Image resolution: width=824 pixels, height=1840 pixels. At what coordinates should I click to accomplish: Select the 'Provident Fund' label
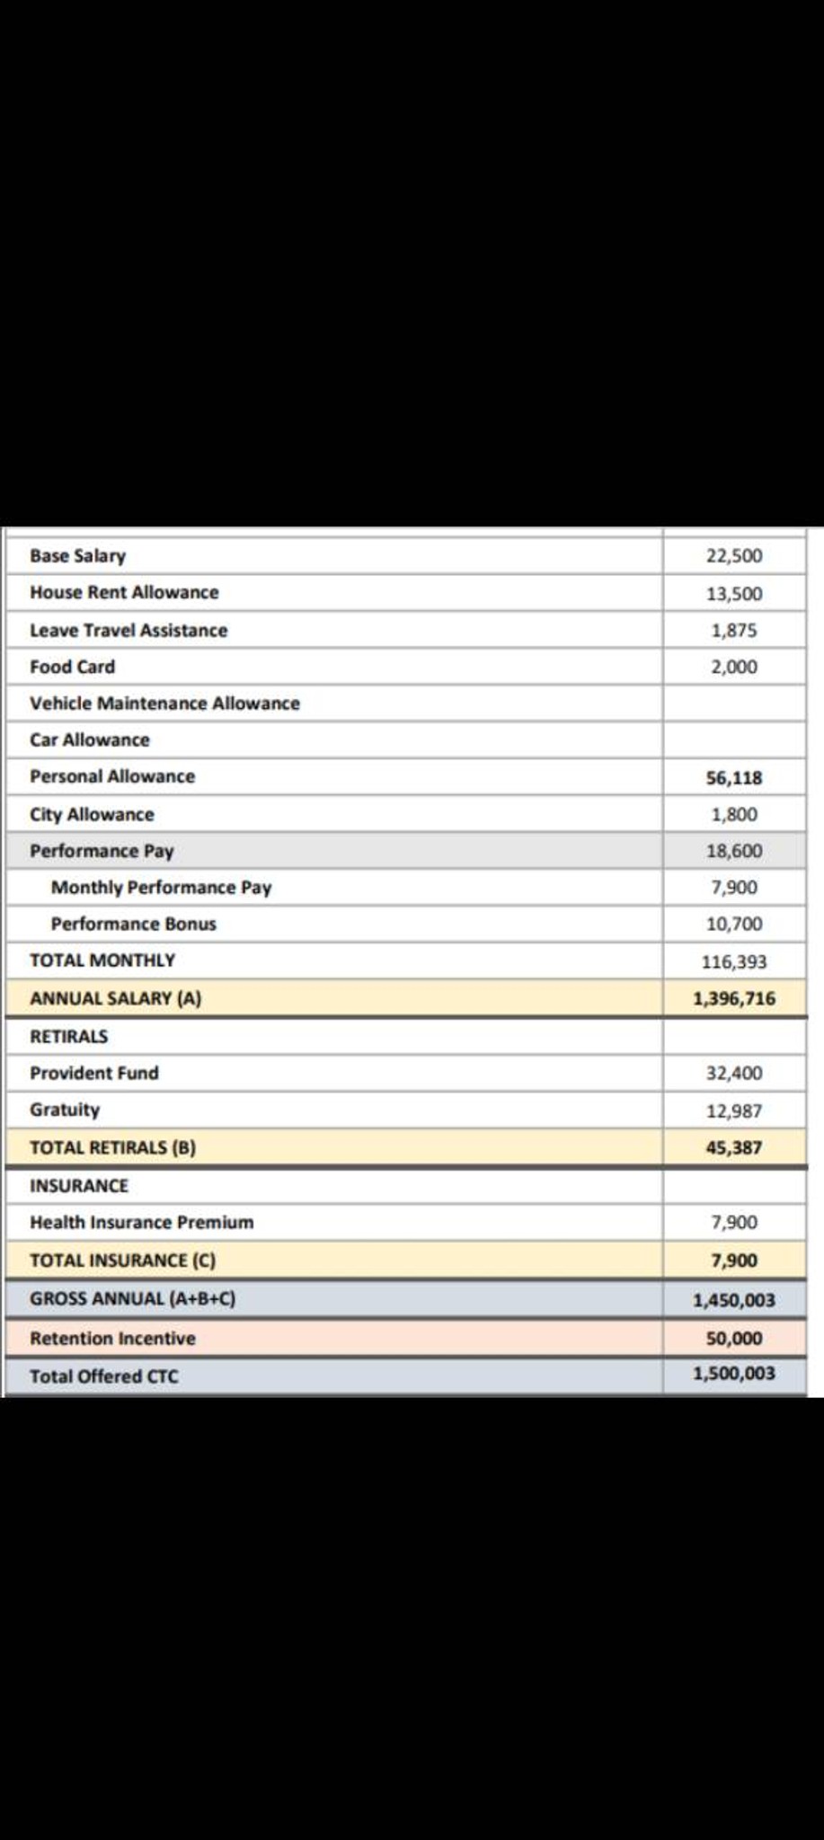pyautogui.click(x=94, y=1074)
